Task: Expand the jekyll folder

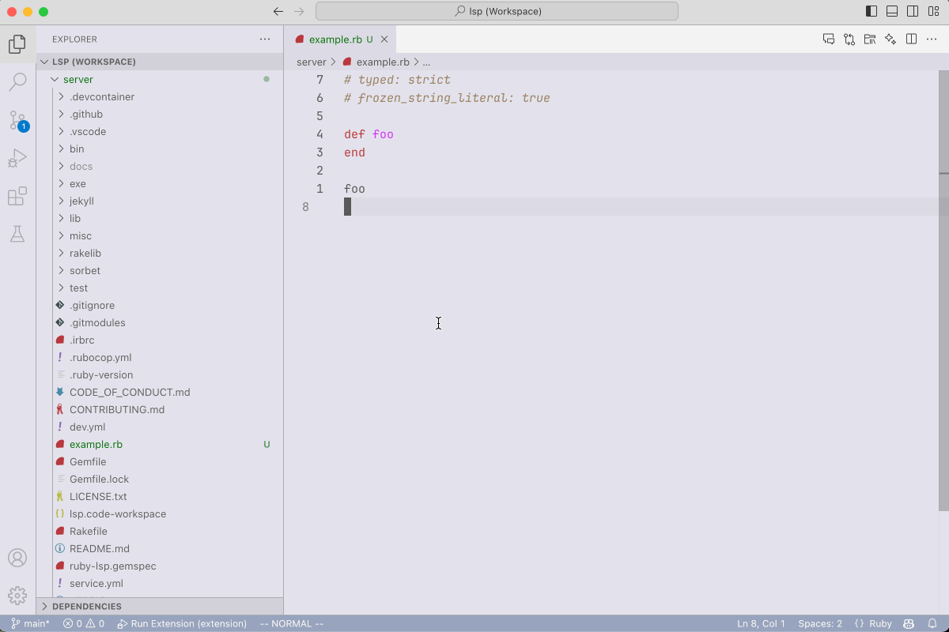Action: tap(160, 201)
